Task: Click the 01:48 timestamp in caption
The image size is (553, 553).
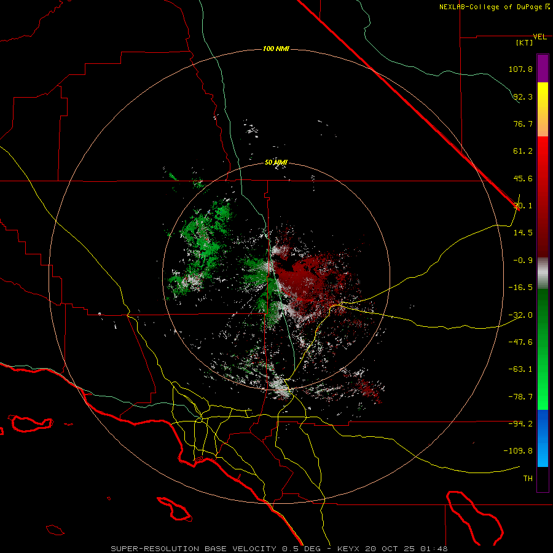Action: click(x=434, y=549)
